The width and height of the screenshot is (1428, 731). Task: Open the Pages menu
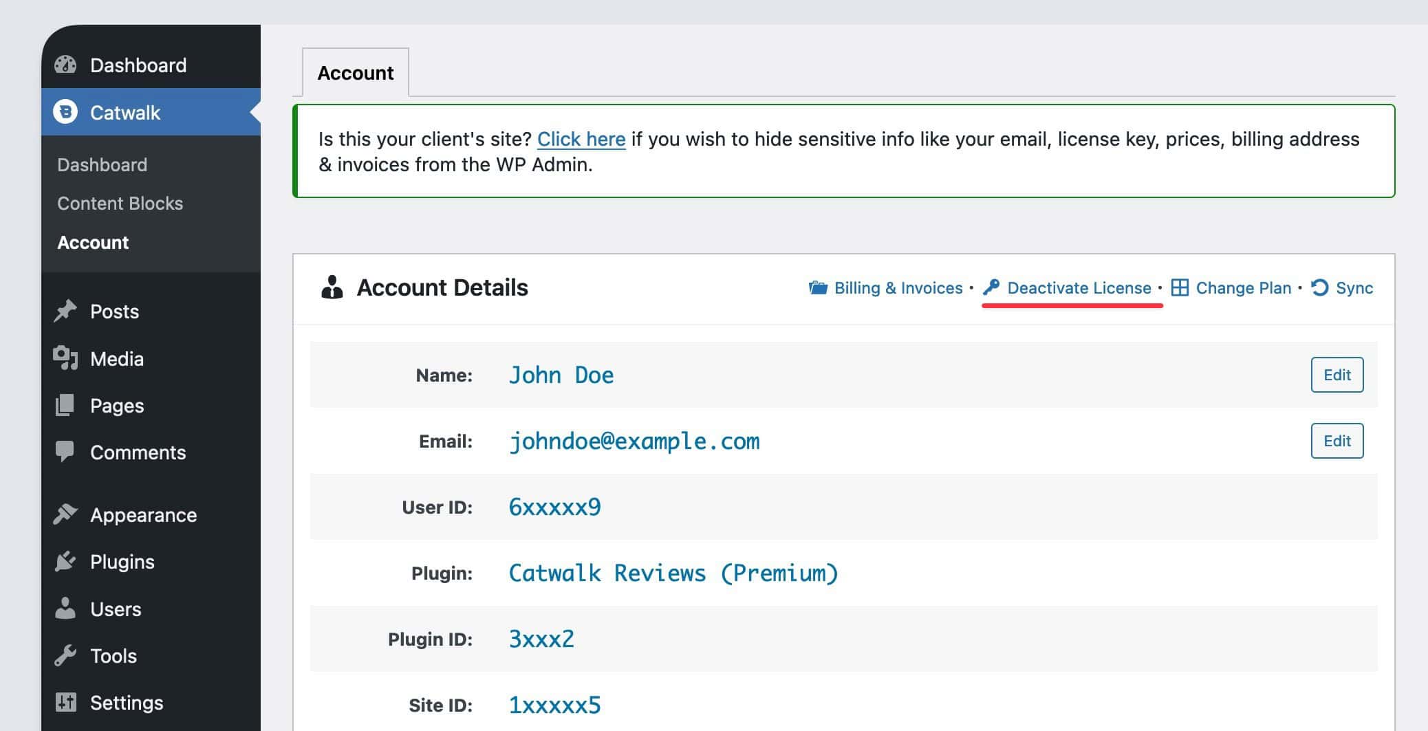click(x=151, y=405)
